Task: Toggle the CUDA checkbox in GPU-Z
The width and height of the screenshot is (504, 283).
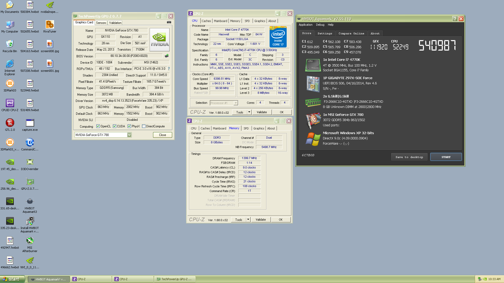Action: pyautogui.click(x=114, y=126)
